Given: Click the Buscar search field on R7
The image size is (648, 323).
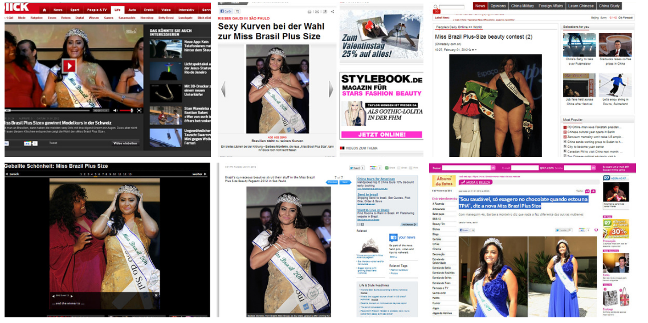Looking at the screenshot, I should click(466, 168).
